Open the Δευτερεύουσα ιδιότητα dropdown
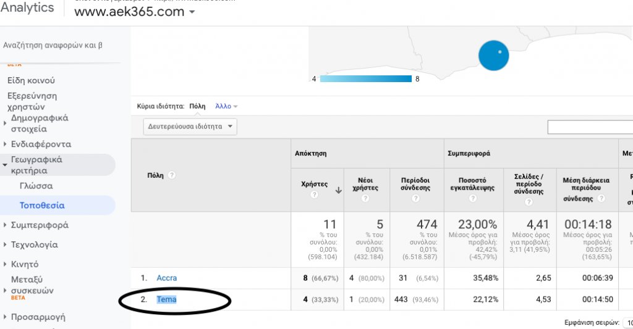 (190, 127)
